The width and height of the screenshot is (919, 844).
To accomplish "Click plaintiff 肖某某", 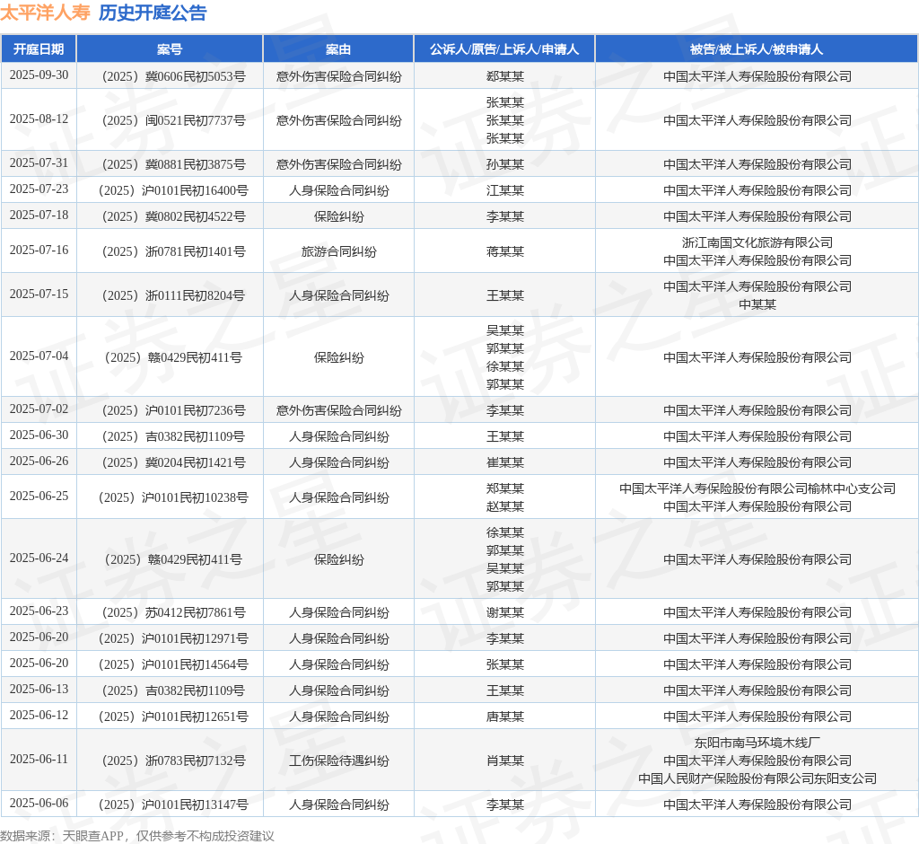I will click(x=504, y=760).
